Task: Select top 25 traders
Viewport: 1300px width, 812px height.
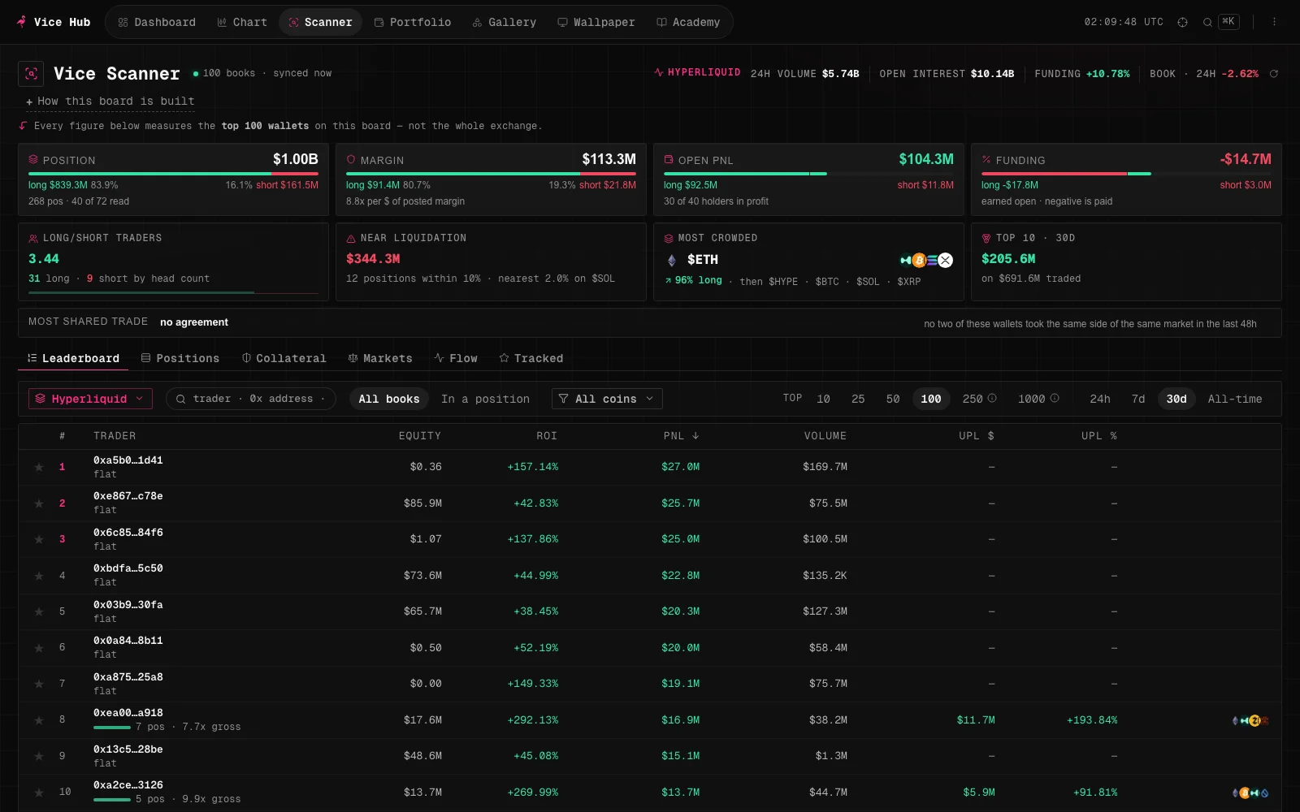Action: click(x=858, y=399)
